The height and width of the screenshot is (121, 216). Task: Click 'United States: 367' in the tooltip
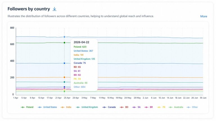(x=83, y=51)
